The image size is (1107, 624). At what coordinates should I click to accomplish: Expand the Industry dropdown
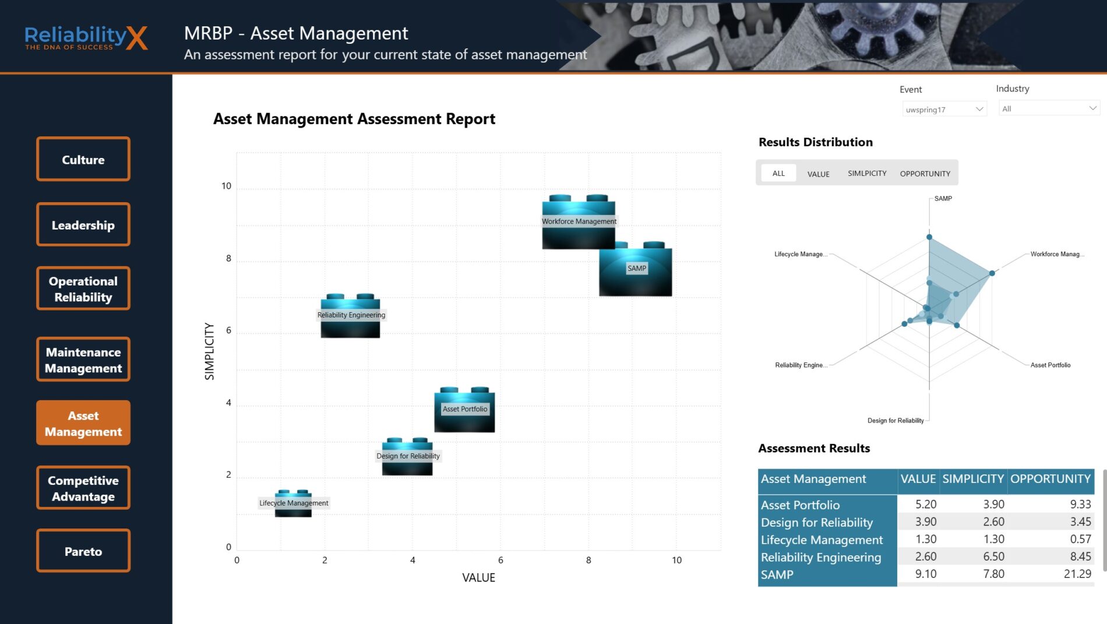pyautogui.click(x=1048, y=109)
